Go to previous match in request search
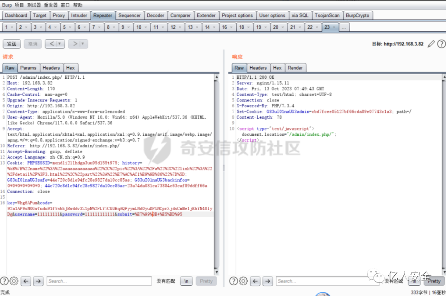 [26, 281]
